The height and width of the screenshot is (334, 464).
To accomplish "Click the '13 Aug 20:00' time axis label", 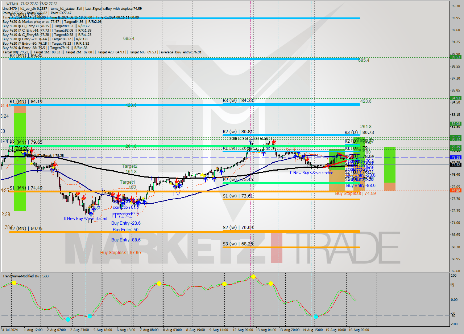I will 289,330.
